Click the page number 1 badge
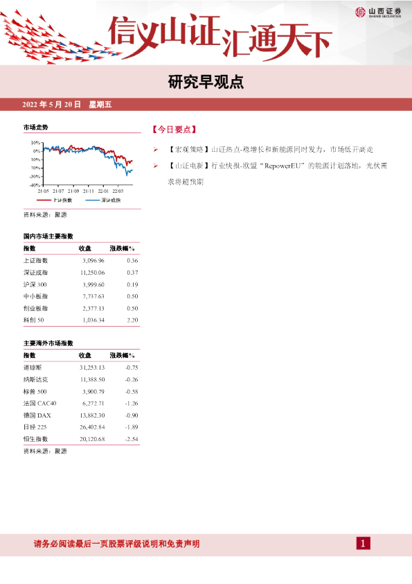 coord(363,543)
